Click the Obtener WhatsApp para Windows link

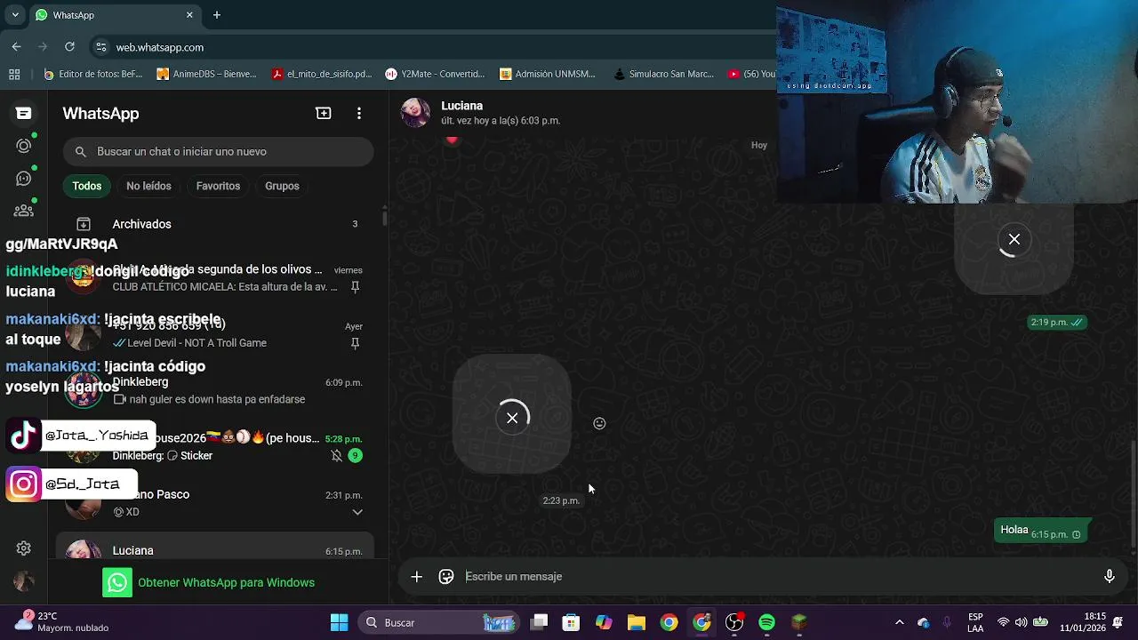tap(226, 582)
